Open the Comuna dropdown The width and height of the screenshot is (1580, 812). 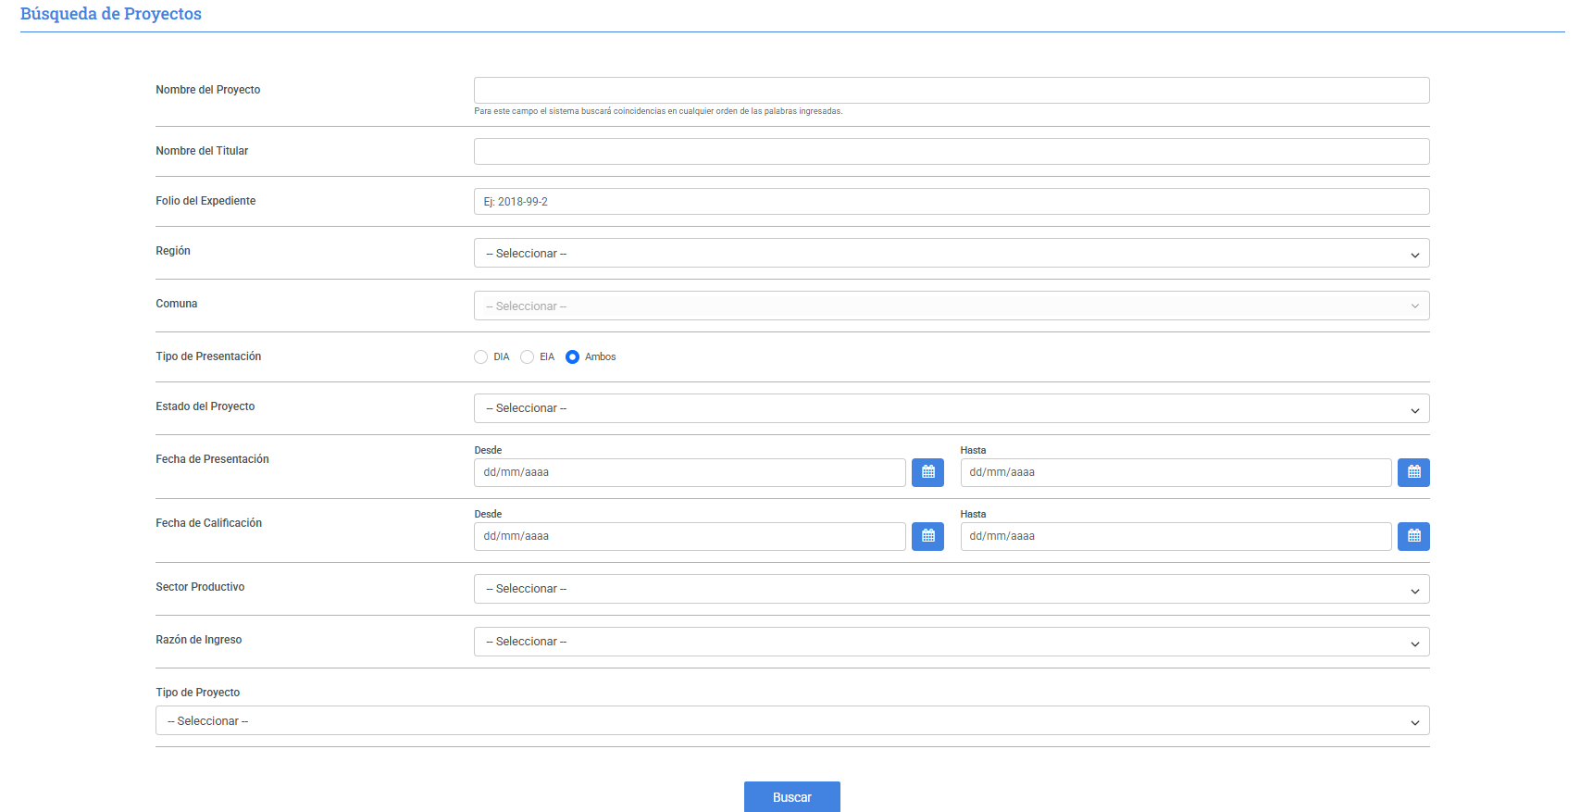951,306
